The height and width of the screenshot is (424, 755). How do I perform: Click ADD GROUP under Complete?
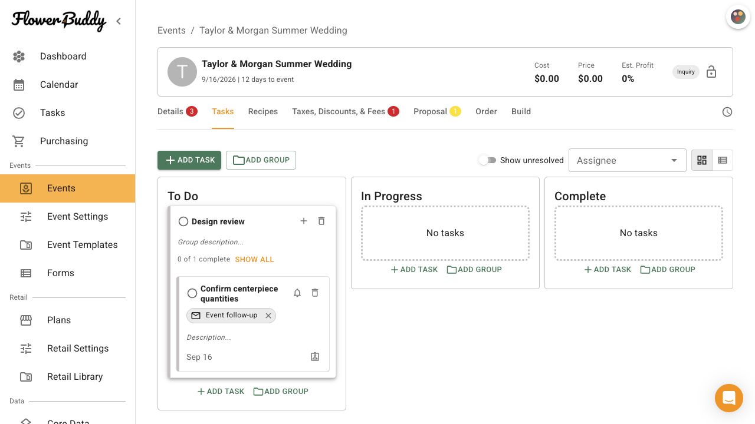tap(668, 270)
